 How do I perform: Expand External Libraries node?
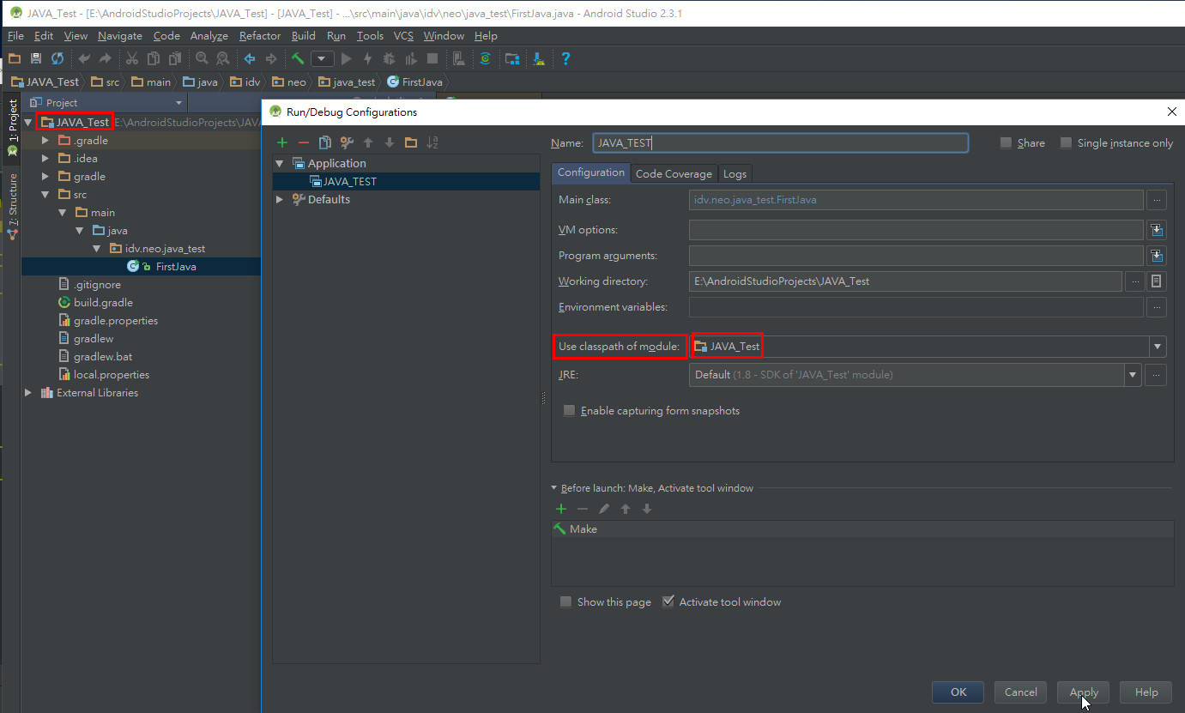coord(28,393)
